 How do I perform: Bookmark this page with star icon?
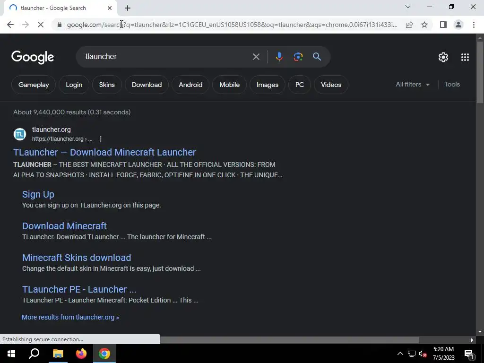424,25
